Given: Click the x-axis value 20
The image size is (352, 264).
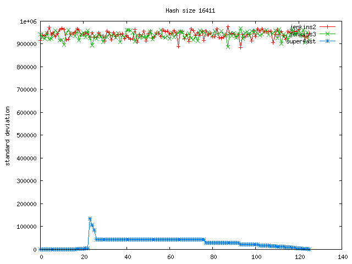Looking at the screenshot, I should [84, 257].
